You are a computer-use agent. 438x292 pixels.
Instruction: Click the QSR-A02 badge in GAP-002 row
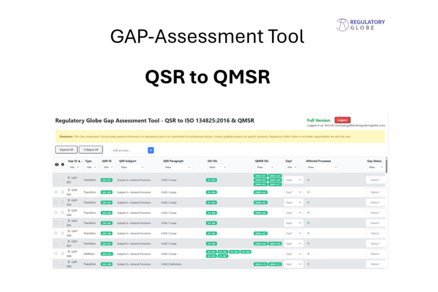point(107,192)
